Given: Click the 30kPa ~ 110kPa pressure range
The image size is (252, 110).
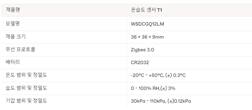Looking at the screenshot, I should pyautogui.click(x=147, y=101).
